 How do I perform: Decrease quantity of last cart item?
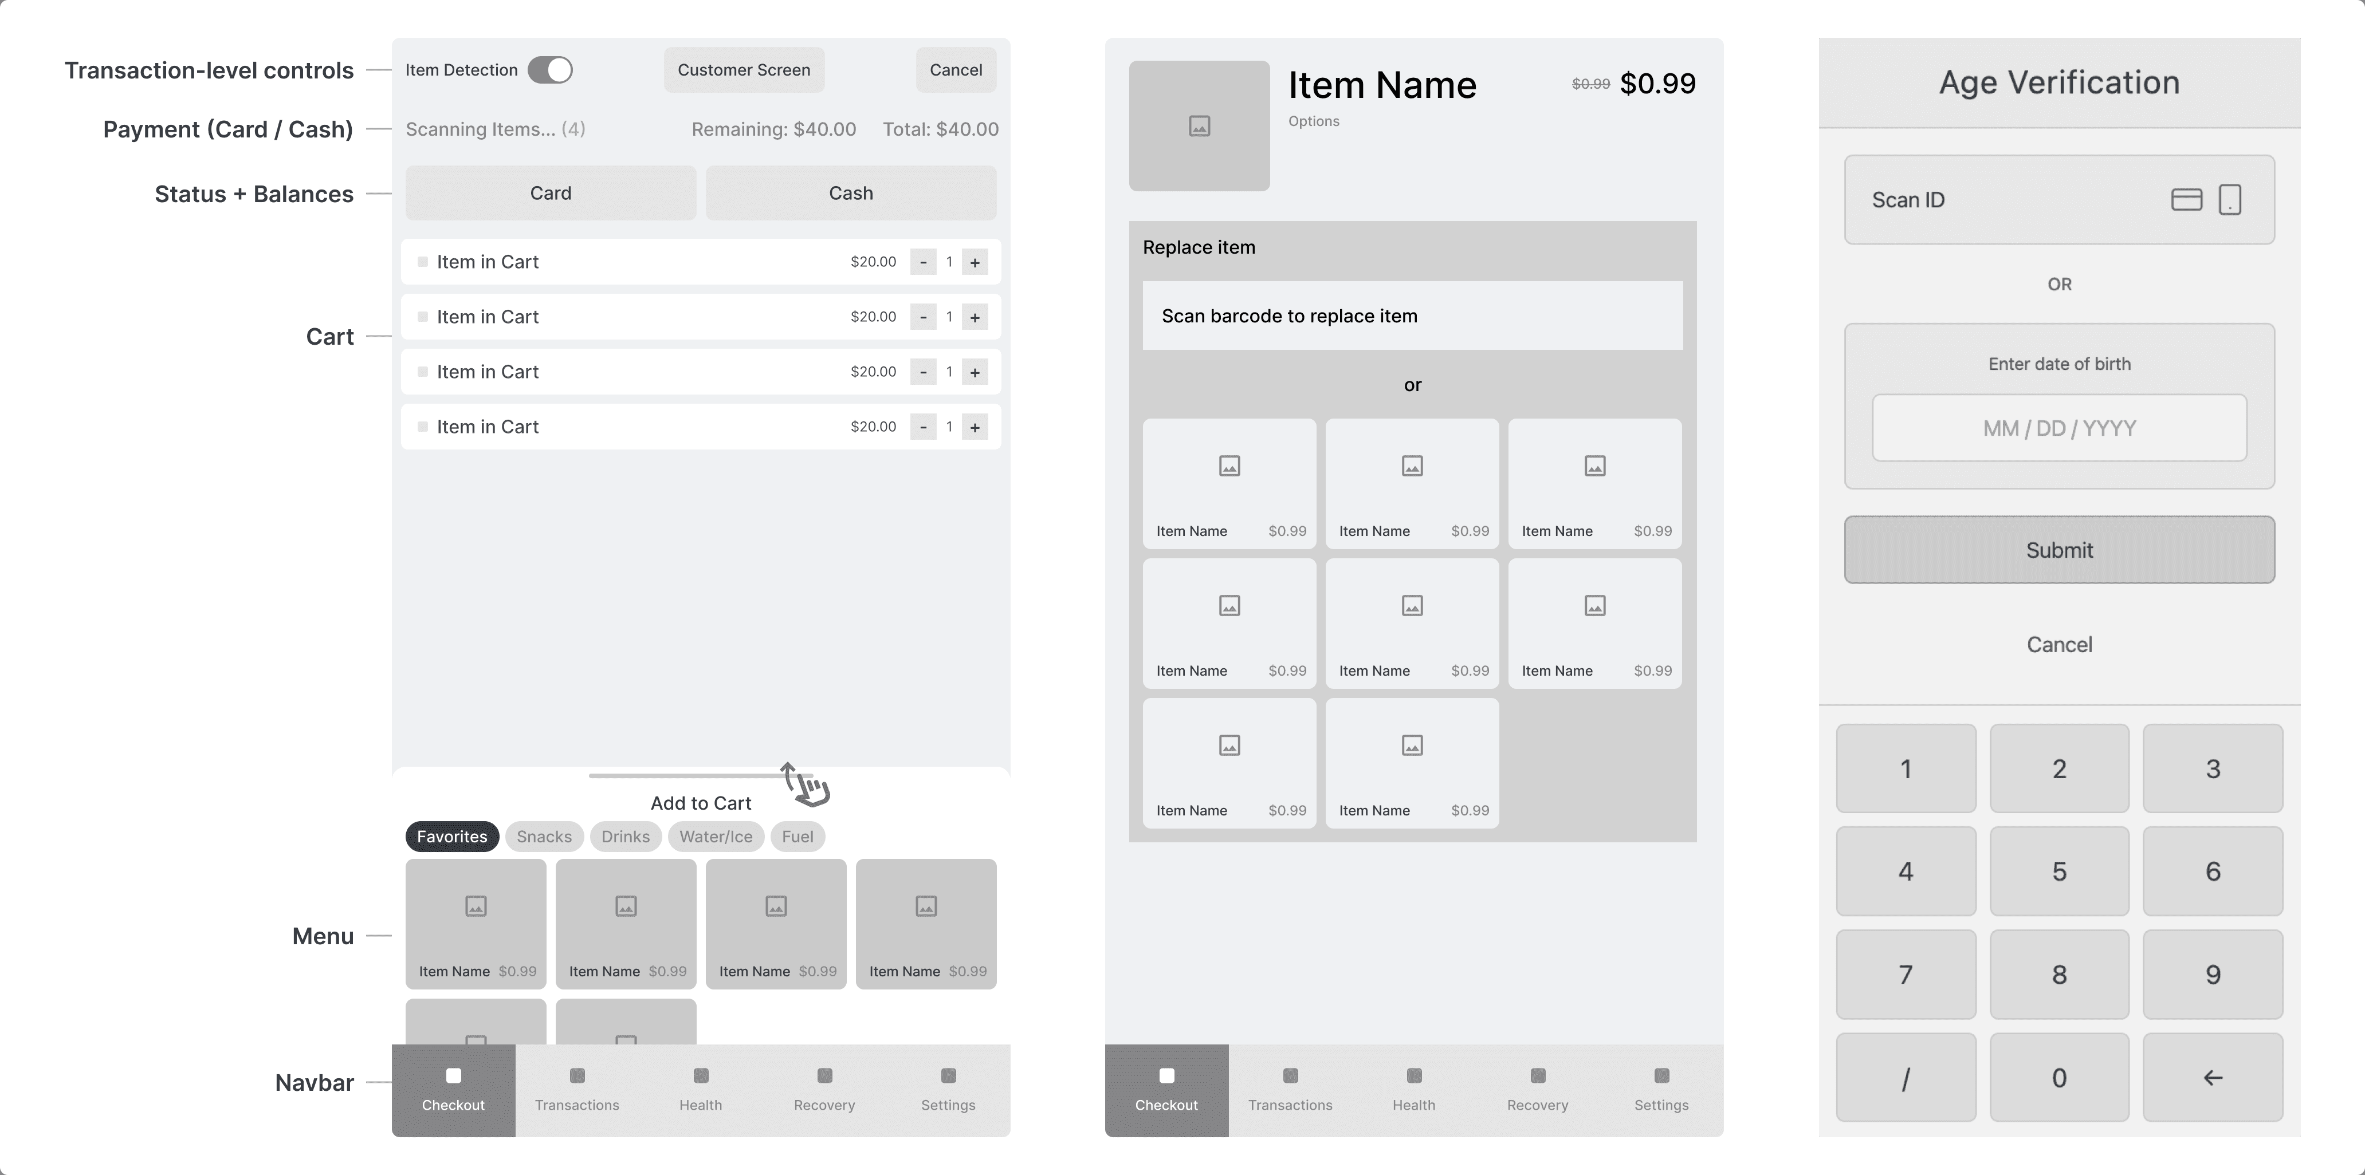click(922, 427)
